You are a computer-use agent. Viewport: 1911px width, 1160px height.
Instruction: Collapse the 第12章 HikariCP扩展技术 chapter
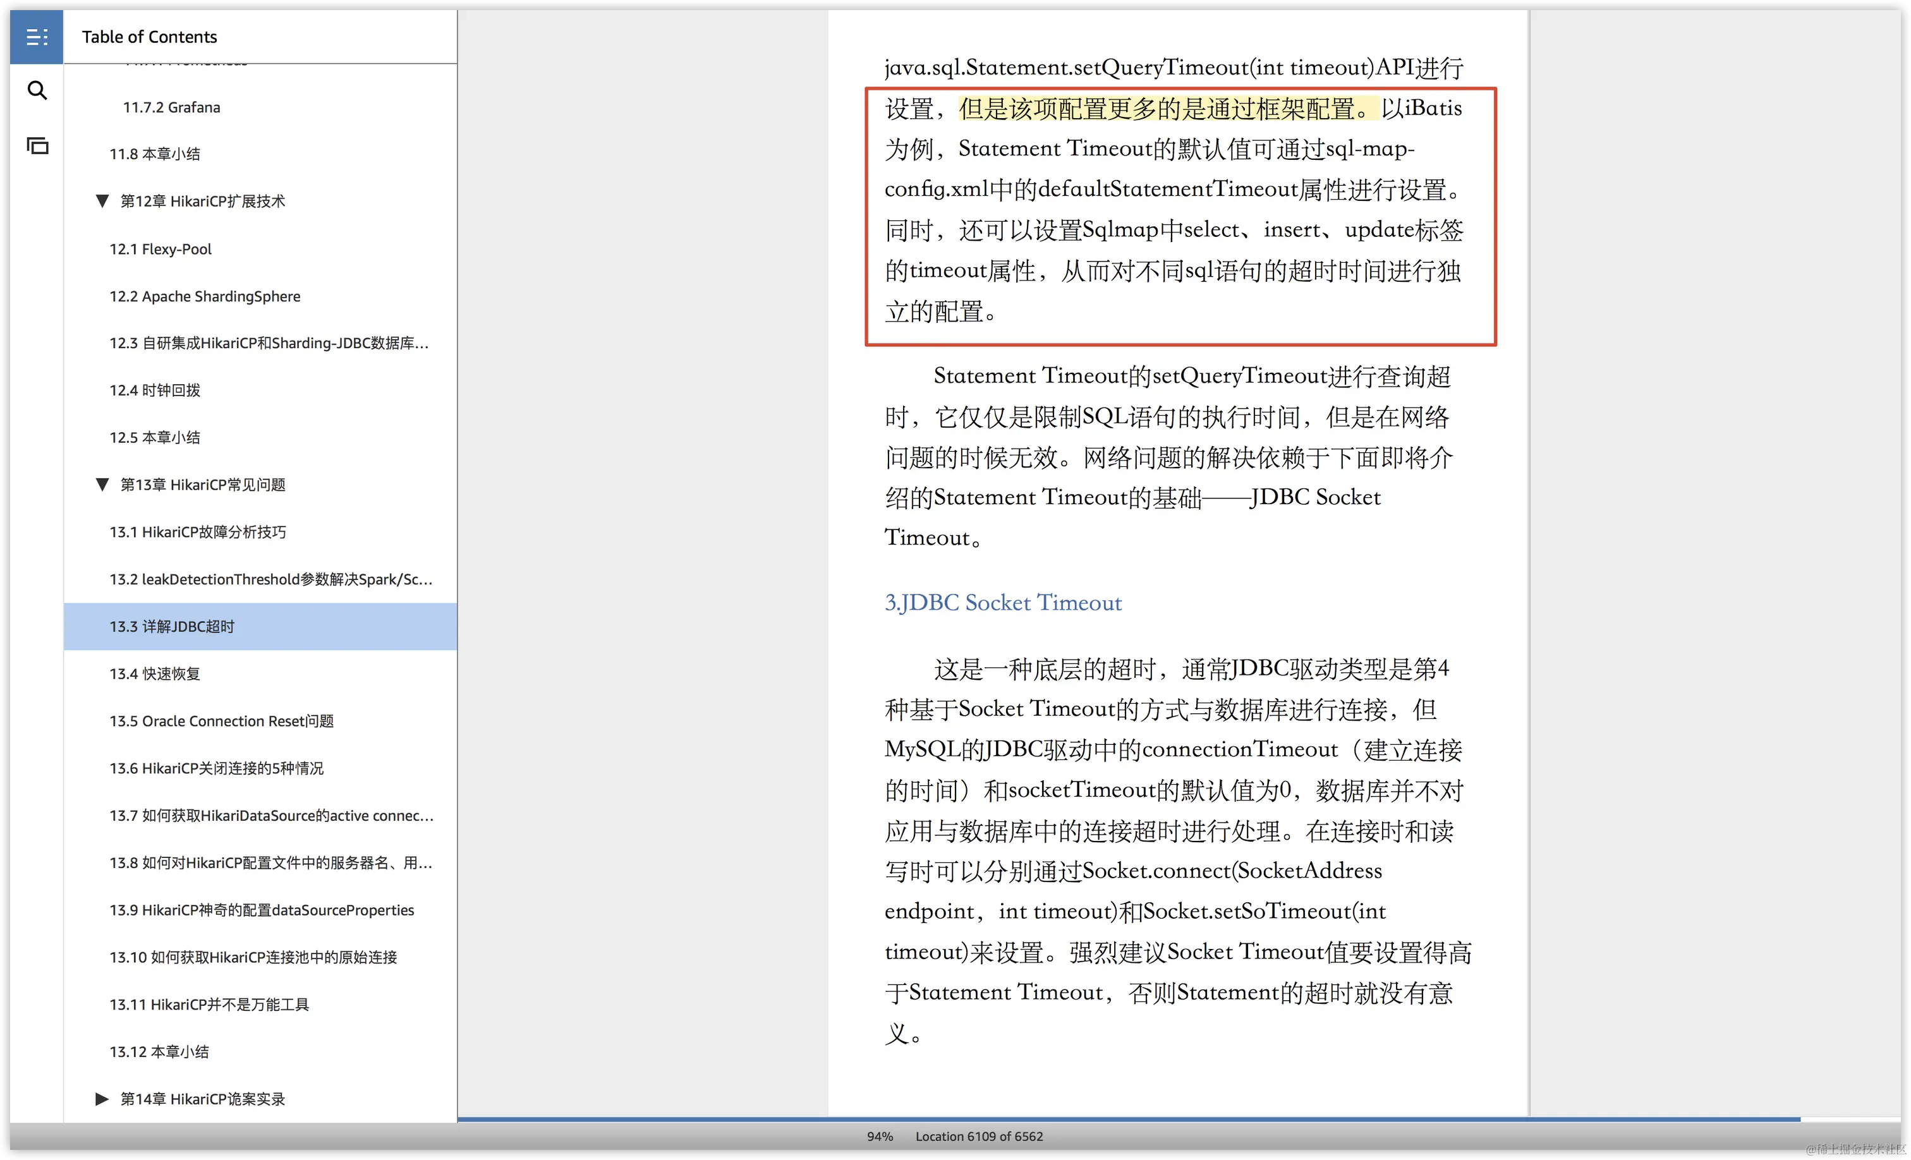102,202
